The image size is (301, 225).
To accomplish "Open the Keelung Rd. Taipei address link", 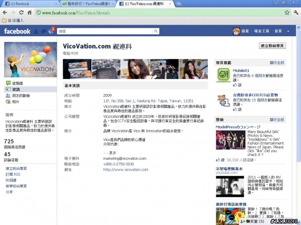I will 148,101.
